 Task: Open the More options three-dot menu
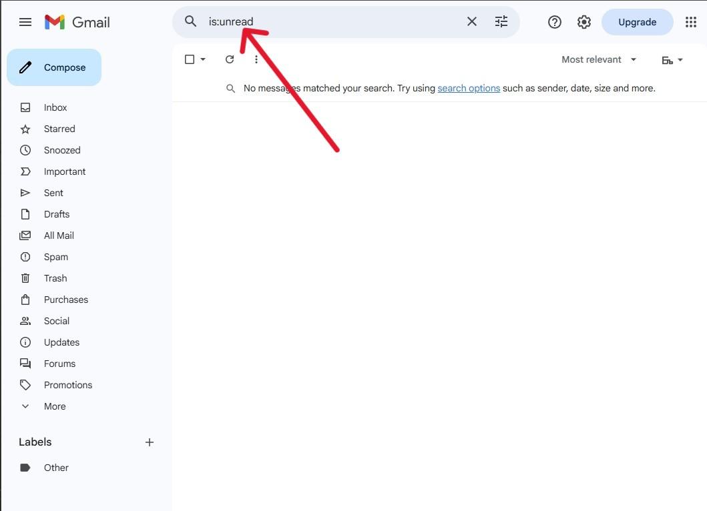[256, 59]
